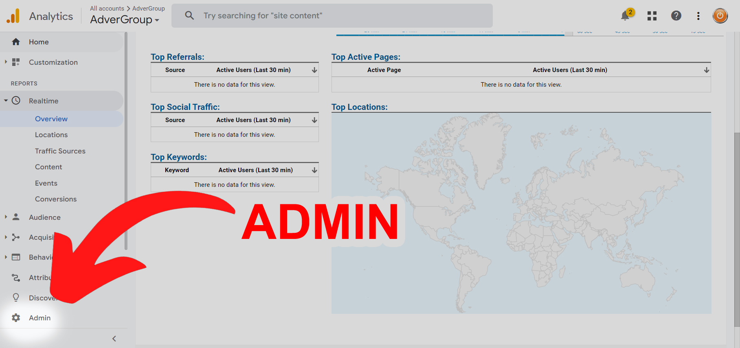Viewport: 740px width, 348px height.
Task: Select Realtime reports heading
Action: coord(44,101)
